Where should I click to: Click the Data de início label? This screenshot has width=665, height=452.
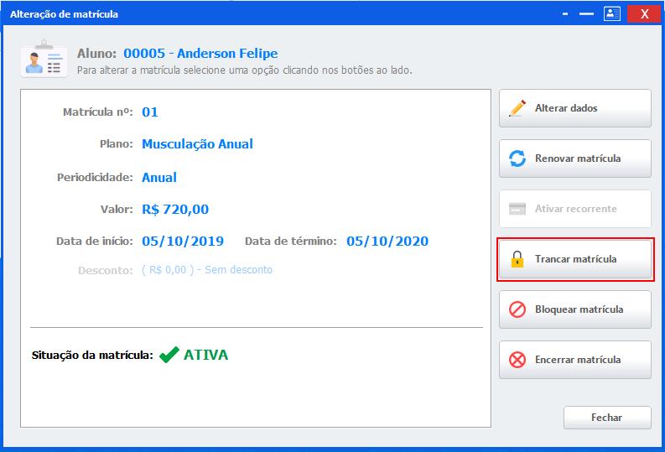coord(94,242)
